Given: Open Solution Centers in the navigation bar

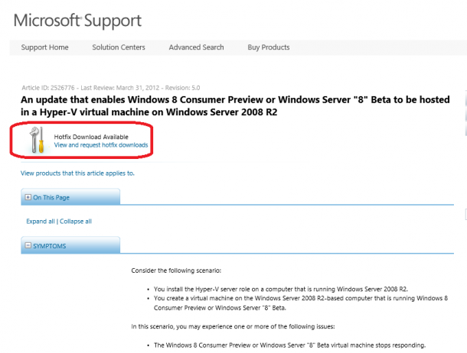Looking at the screenshot, I should point(119,47).
